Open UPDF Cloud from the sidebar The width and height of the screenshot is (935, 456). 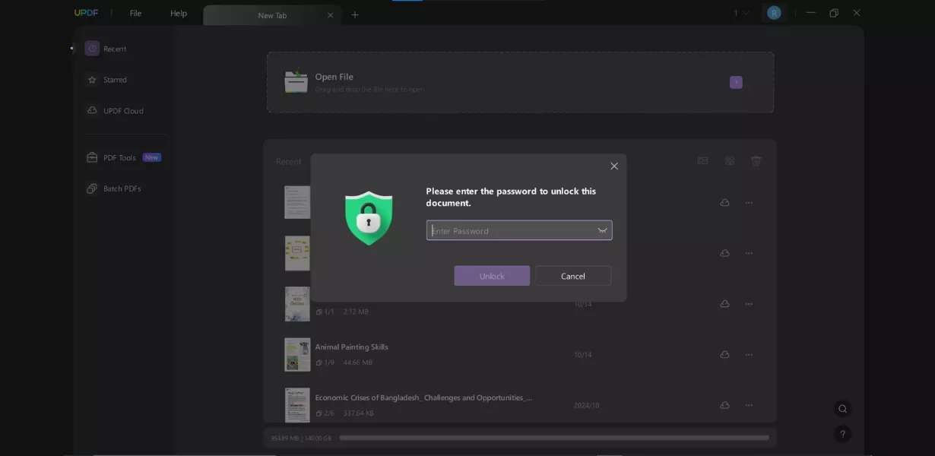click(x=122, y=111)
